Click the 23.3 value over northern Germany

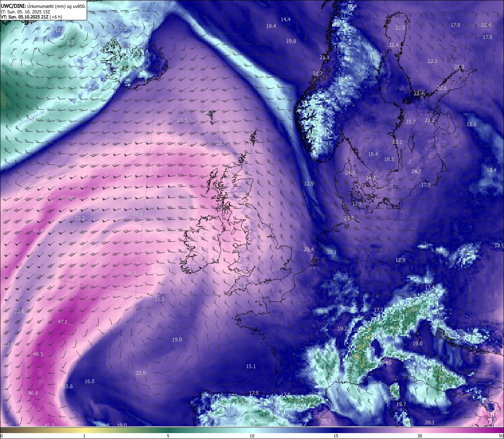click(x=349, y=218)
